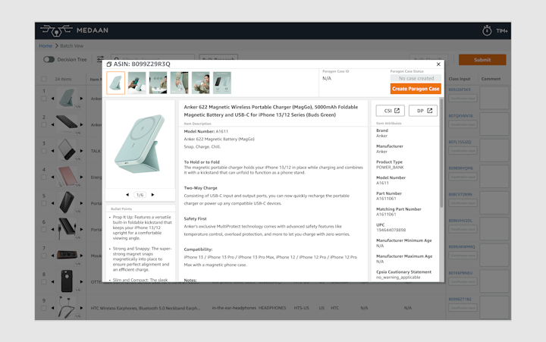Open CSI in a new window
The height and width of the screenshot is (342, 546).
390,111
